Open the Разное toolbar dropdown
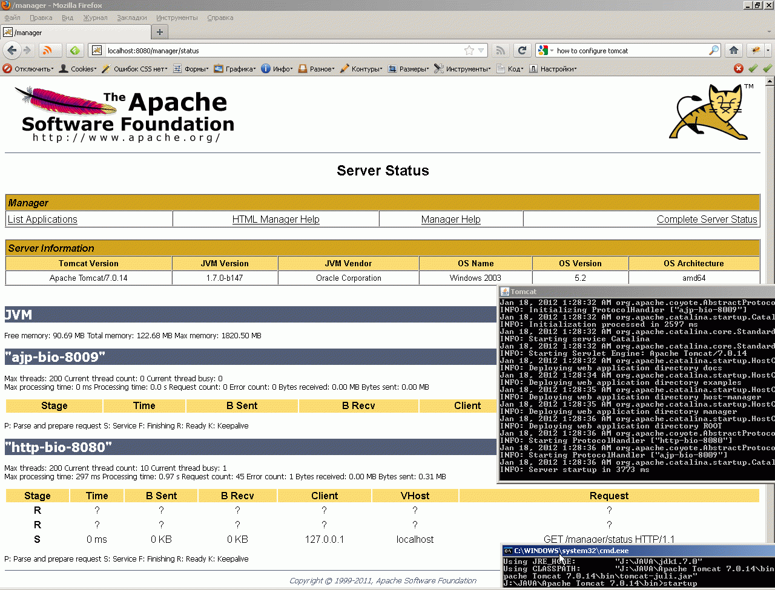 (x=316, y=69)
